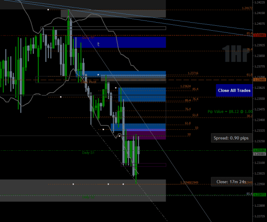Click the 1.23716 price text label
Image resolution: width=267 pixels, height=222 pixels.
[x=193, y=73]
